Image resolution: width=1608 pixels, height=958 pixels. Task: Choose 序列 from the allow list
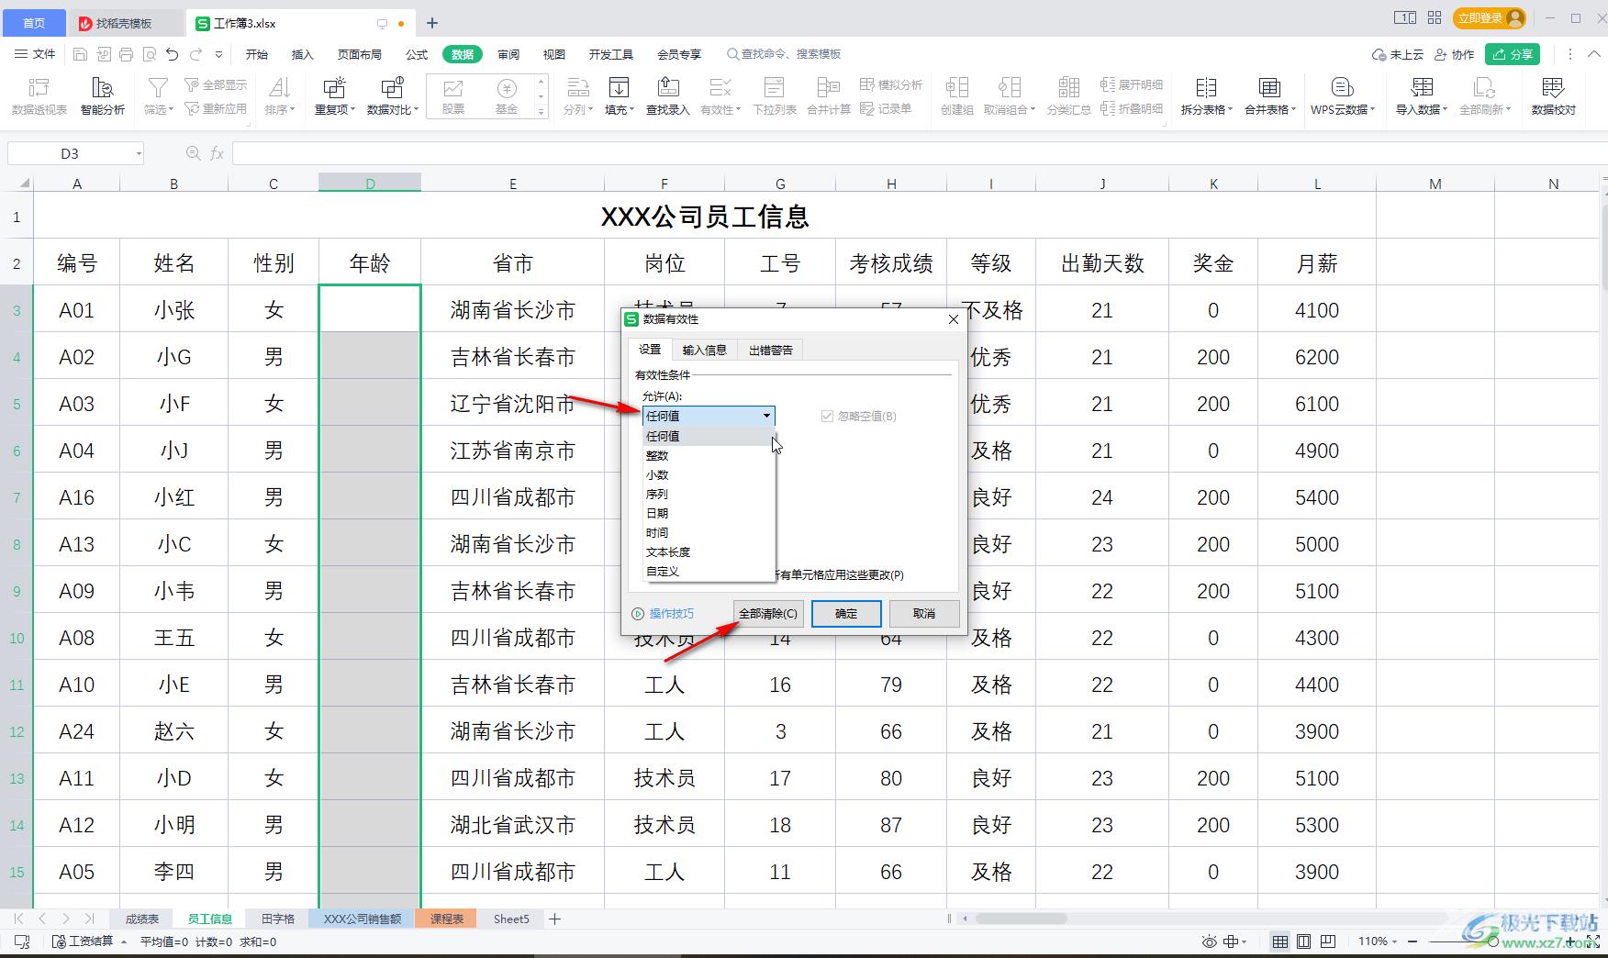[709, 494]
